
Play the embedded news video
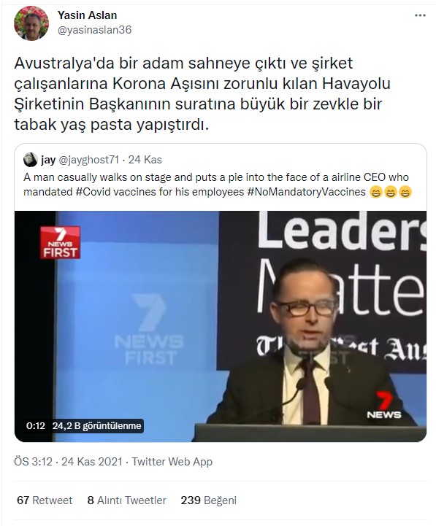(221, 326)
